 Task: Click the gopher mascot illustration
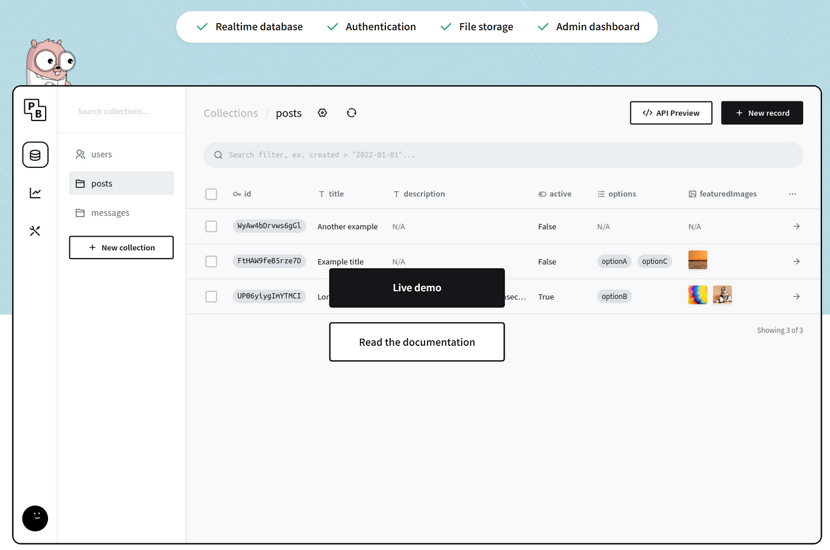pos(50,62)
